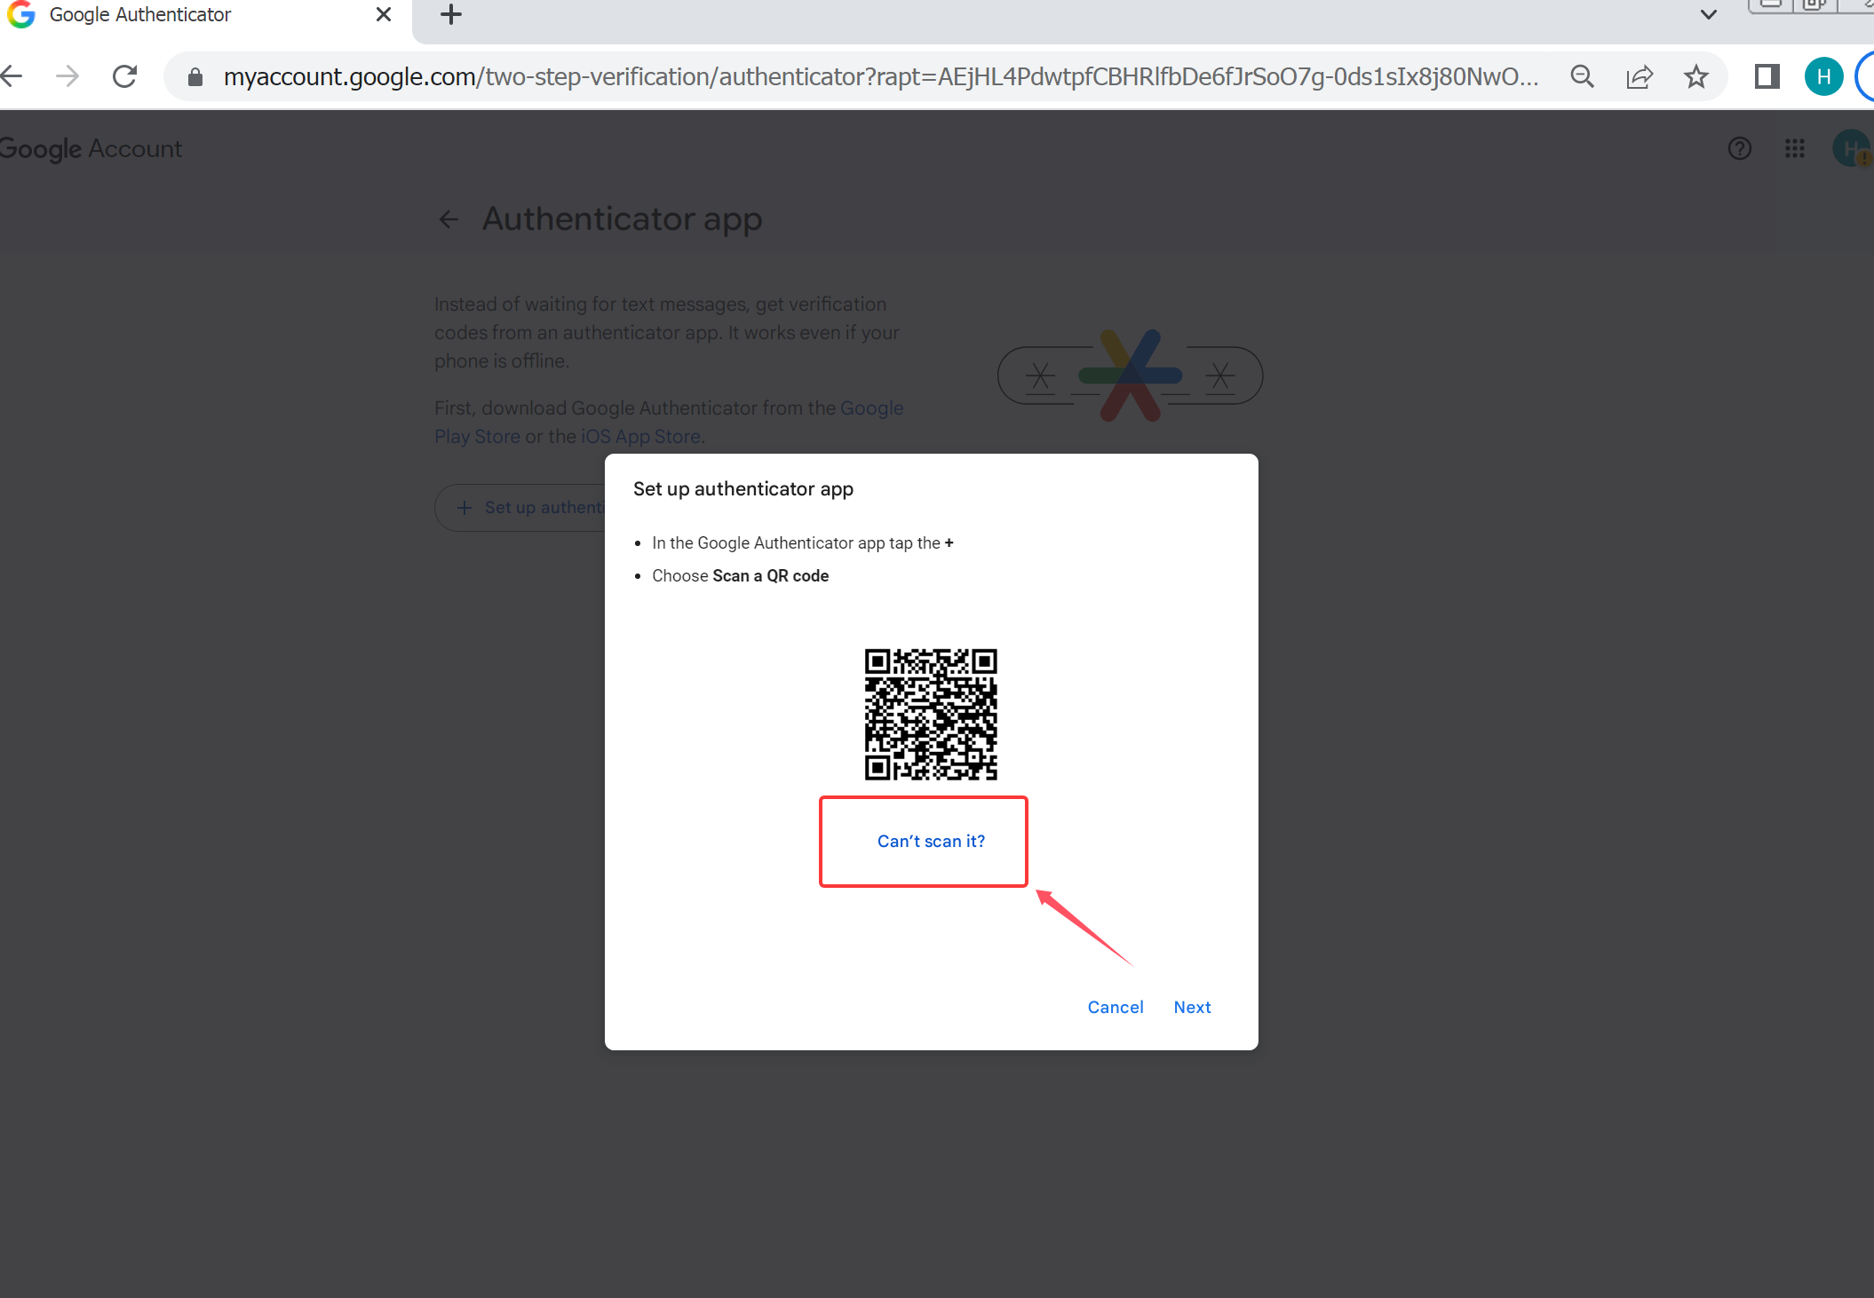1874x1298 pixels.
Task: Click the Can't scan it? link
Action: tap(931, 841)
